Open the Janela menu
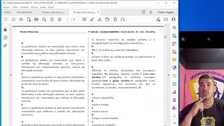 point(43,7)
